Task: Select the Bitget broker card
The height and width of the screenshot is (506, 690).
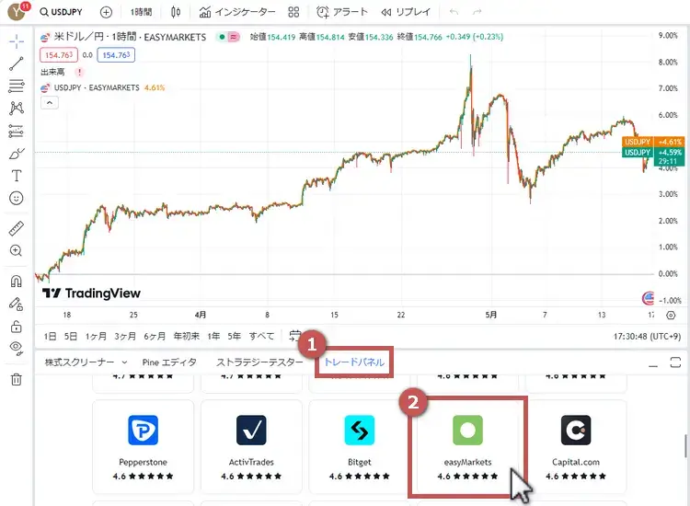Action: click(360, 446)
